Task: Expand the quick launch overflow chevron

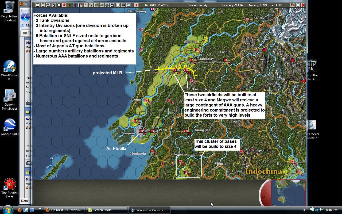Action: [x=40, y=209]
